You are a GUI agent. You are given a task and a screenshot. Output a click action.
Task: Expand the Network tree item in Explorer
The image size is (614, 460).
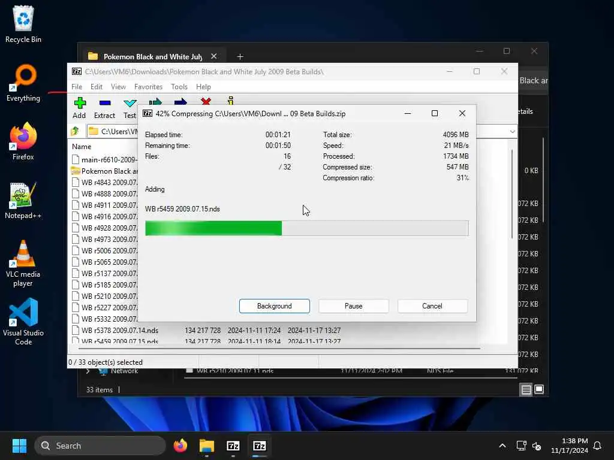[x=88, y=371]
